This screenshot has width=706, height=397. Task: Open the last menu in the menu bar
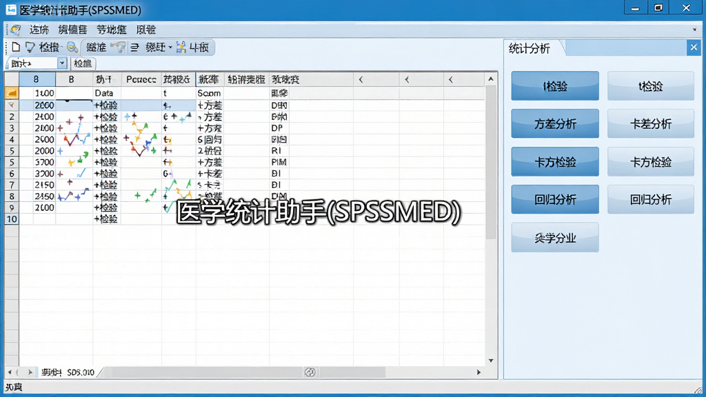[x=146, y=30]
